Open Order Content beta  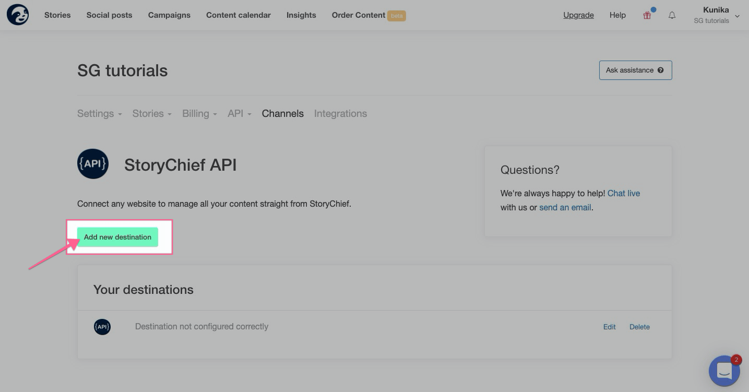point(368,15)
